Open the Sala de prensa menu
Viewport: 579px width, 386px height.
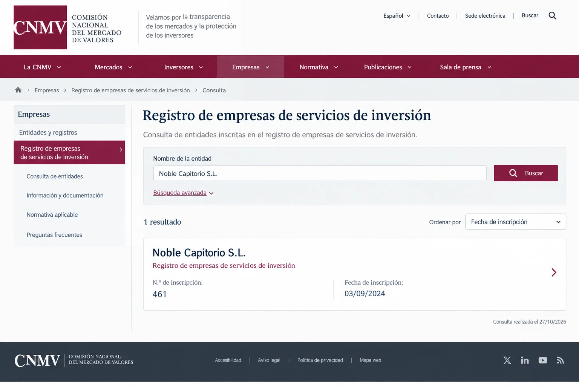(x=466, y=67)
